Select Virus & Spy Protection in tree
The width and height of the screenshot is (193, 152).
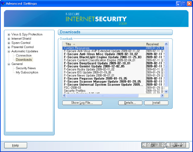(27, 34)
